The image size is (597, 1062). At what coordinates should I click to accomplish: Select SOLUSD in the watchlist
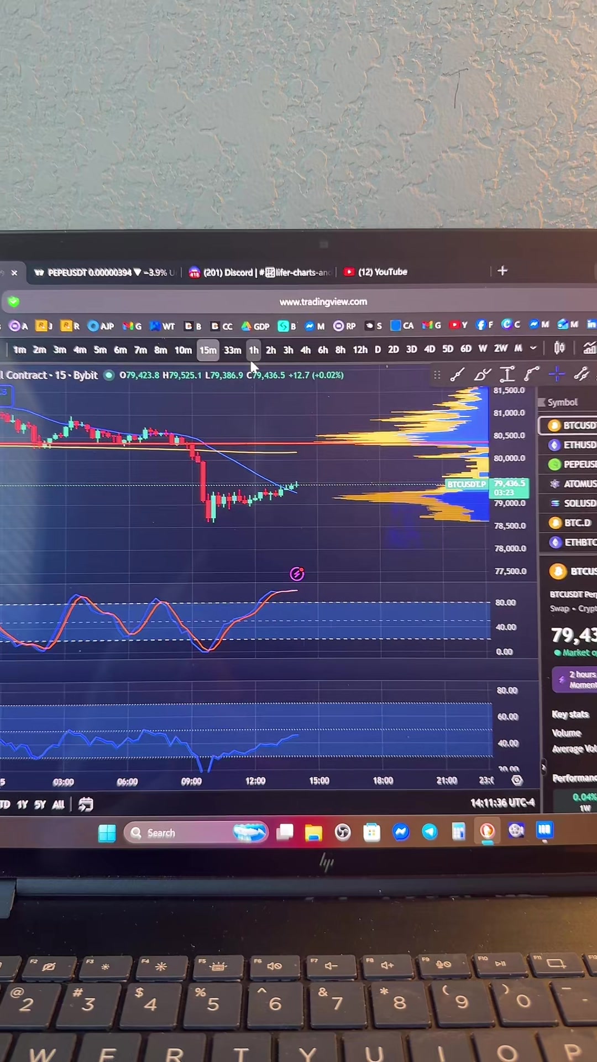click(x=569, y=503)
